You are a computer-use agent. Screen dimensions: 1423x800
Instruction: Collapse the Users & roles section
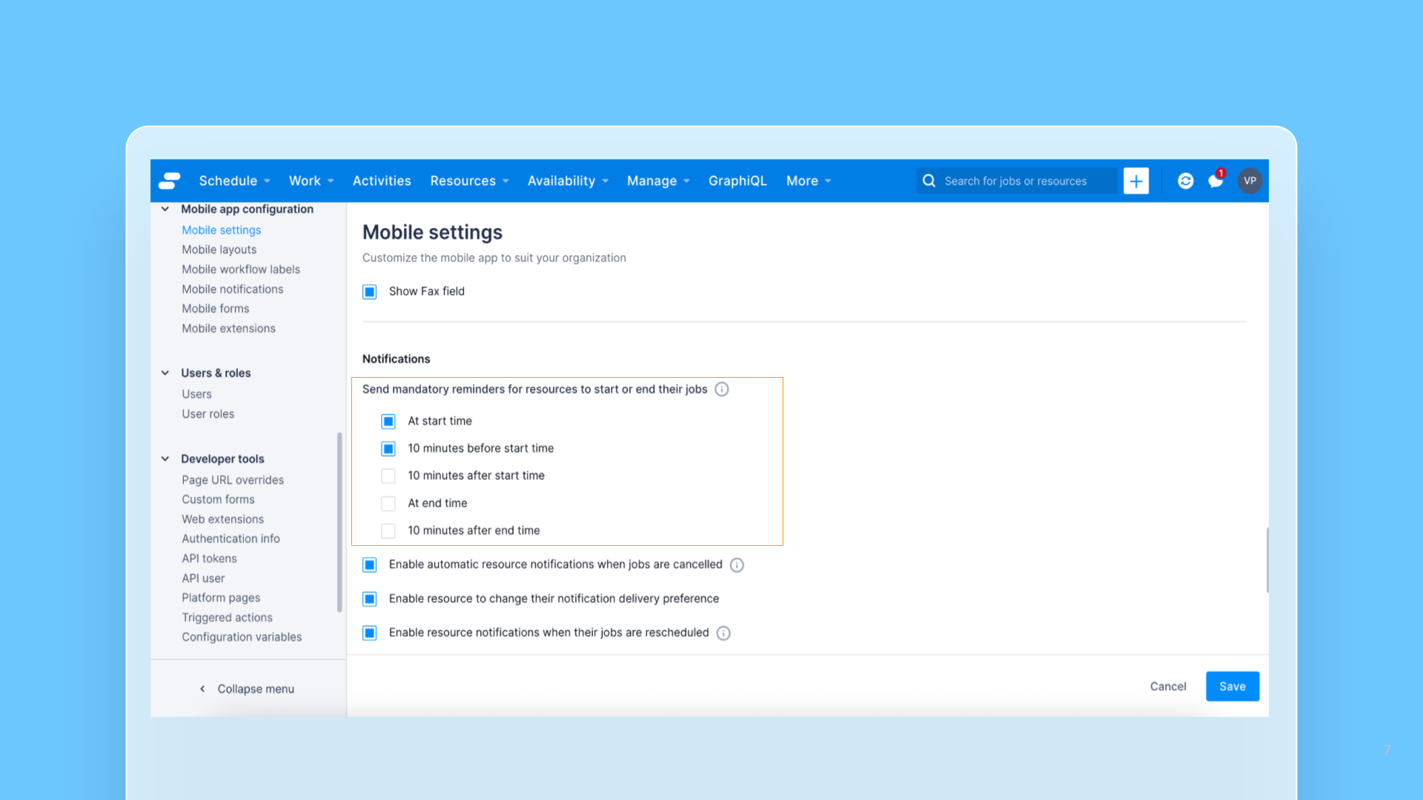pyautogui.click(x=165, y=373)
